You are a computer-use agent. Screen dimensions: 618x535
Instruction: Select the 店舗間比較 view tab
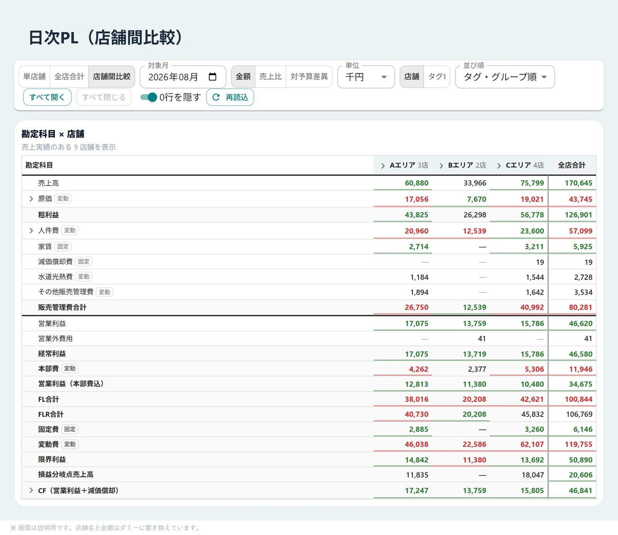112,77
